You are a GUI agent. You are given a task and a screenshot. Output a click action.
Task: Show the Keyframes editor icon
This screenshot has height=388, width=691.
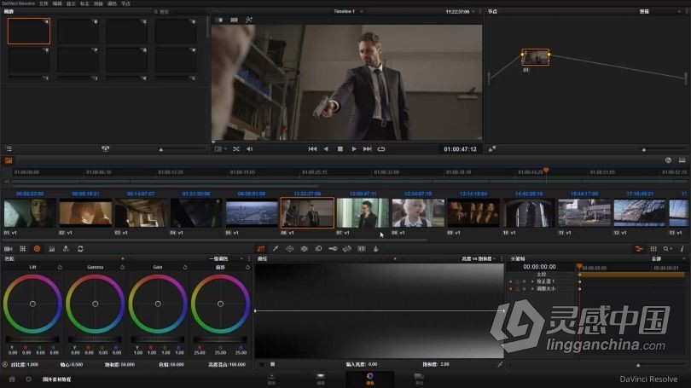pos(639,249)
